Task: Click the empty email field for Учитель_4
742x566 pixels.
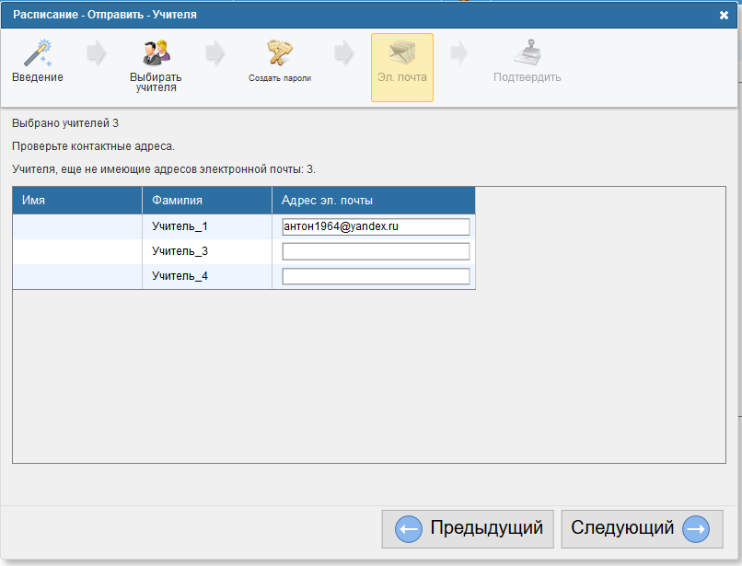Action: pyautogui.click(x=376, y=276)
